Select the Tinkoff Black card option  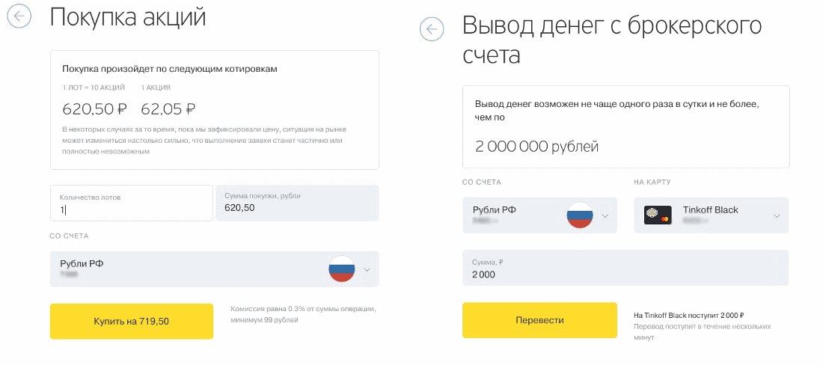[x=712, y=215]
